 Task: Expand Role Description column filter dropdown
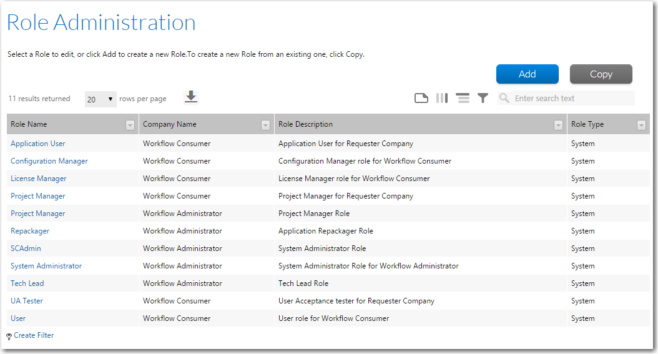click(x=558, y=125)
